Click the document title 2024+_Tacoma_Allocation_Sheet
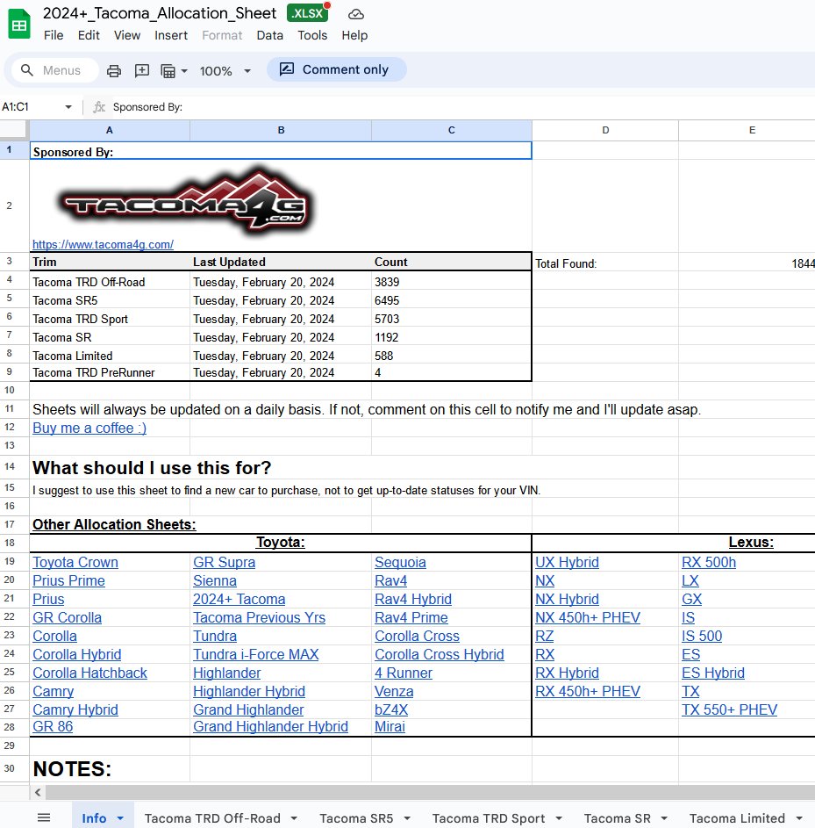The width and height of the screenshot is (815, 828). tap(160, 13)
